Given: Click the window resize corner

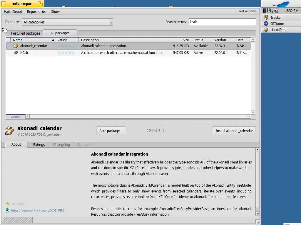Looking at the screenshot, I should coord(258,222).
